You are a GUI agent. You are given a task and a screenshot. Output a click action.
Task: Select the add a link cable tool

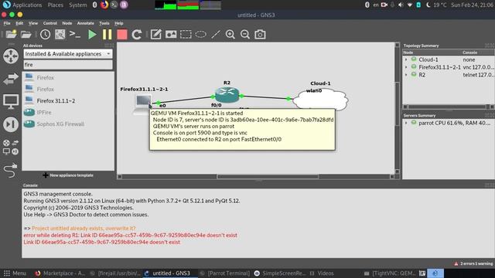(11, 170)
